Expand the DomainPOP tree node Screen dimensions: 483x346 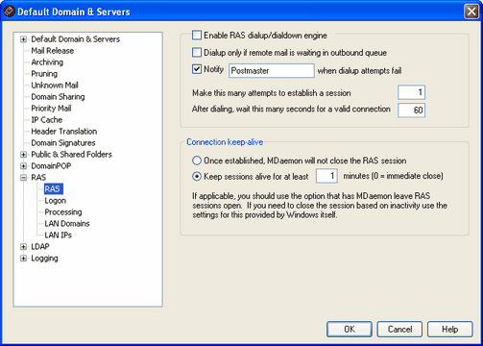23,166
